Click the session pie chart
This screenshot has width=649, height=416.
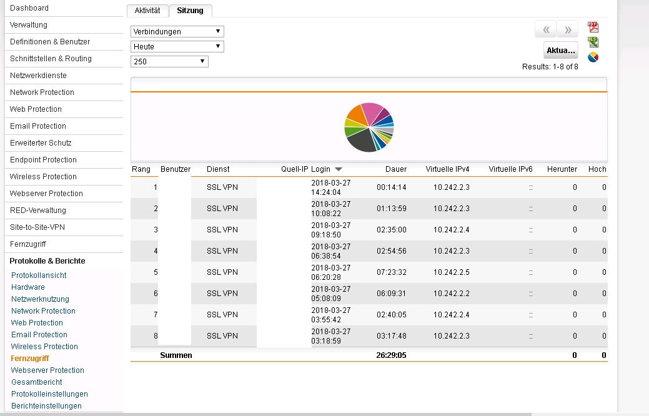pos(369,127)
